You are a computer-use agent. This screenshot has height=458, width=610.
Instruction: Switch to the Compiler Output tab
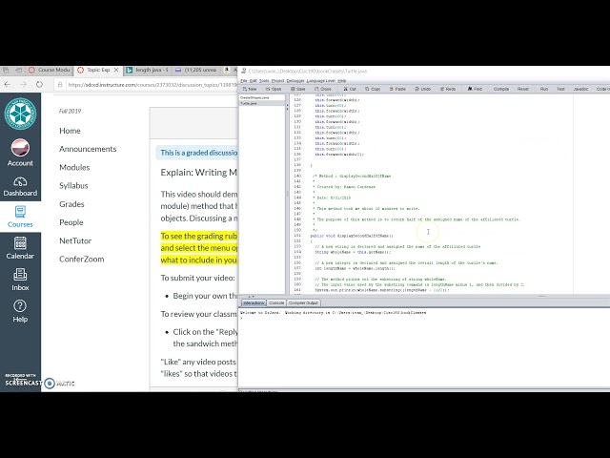point(303,302)
